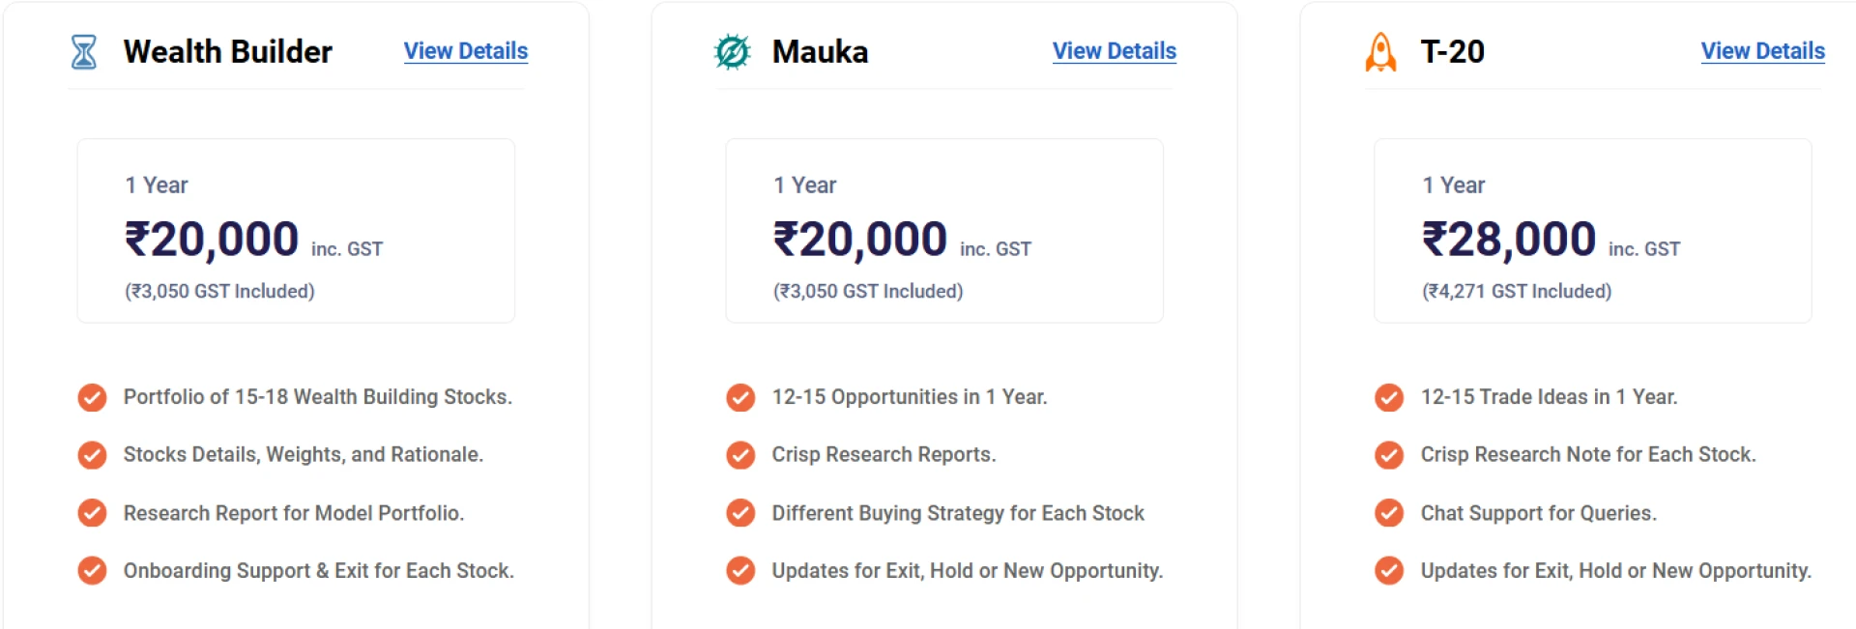This screenshot has width=1856, height=629.
Task: Click checkmark next to Stocks Details, Weights, Rationale
Action: tap(92, 455)
